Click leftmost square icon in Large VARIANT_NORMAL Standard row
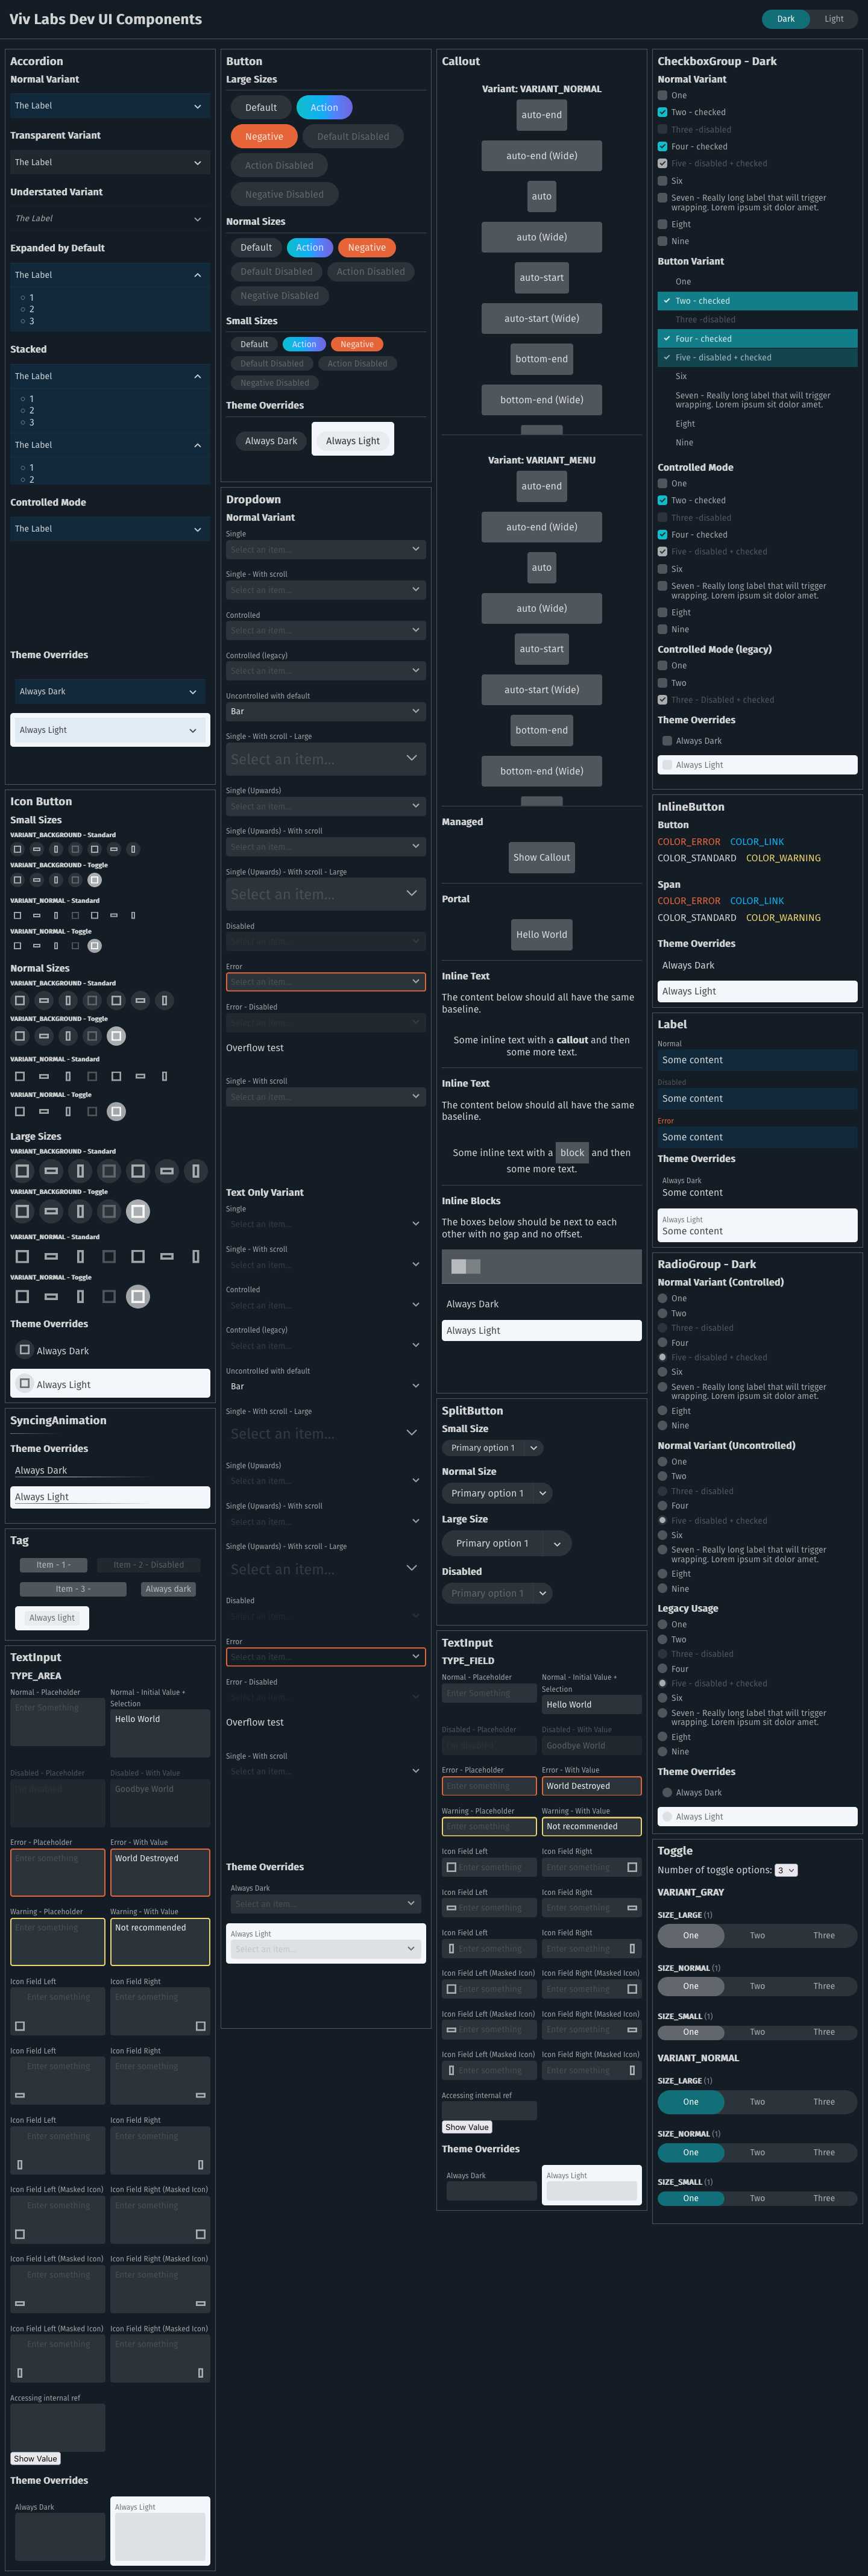The width and height of the screenshot is (868, 2576). (22, 1256)
